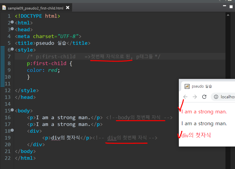Click the favicon on the browser tab
The height and width of the screenshot is (169, 235).
pos(187,86)
